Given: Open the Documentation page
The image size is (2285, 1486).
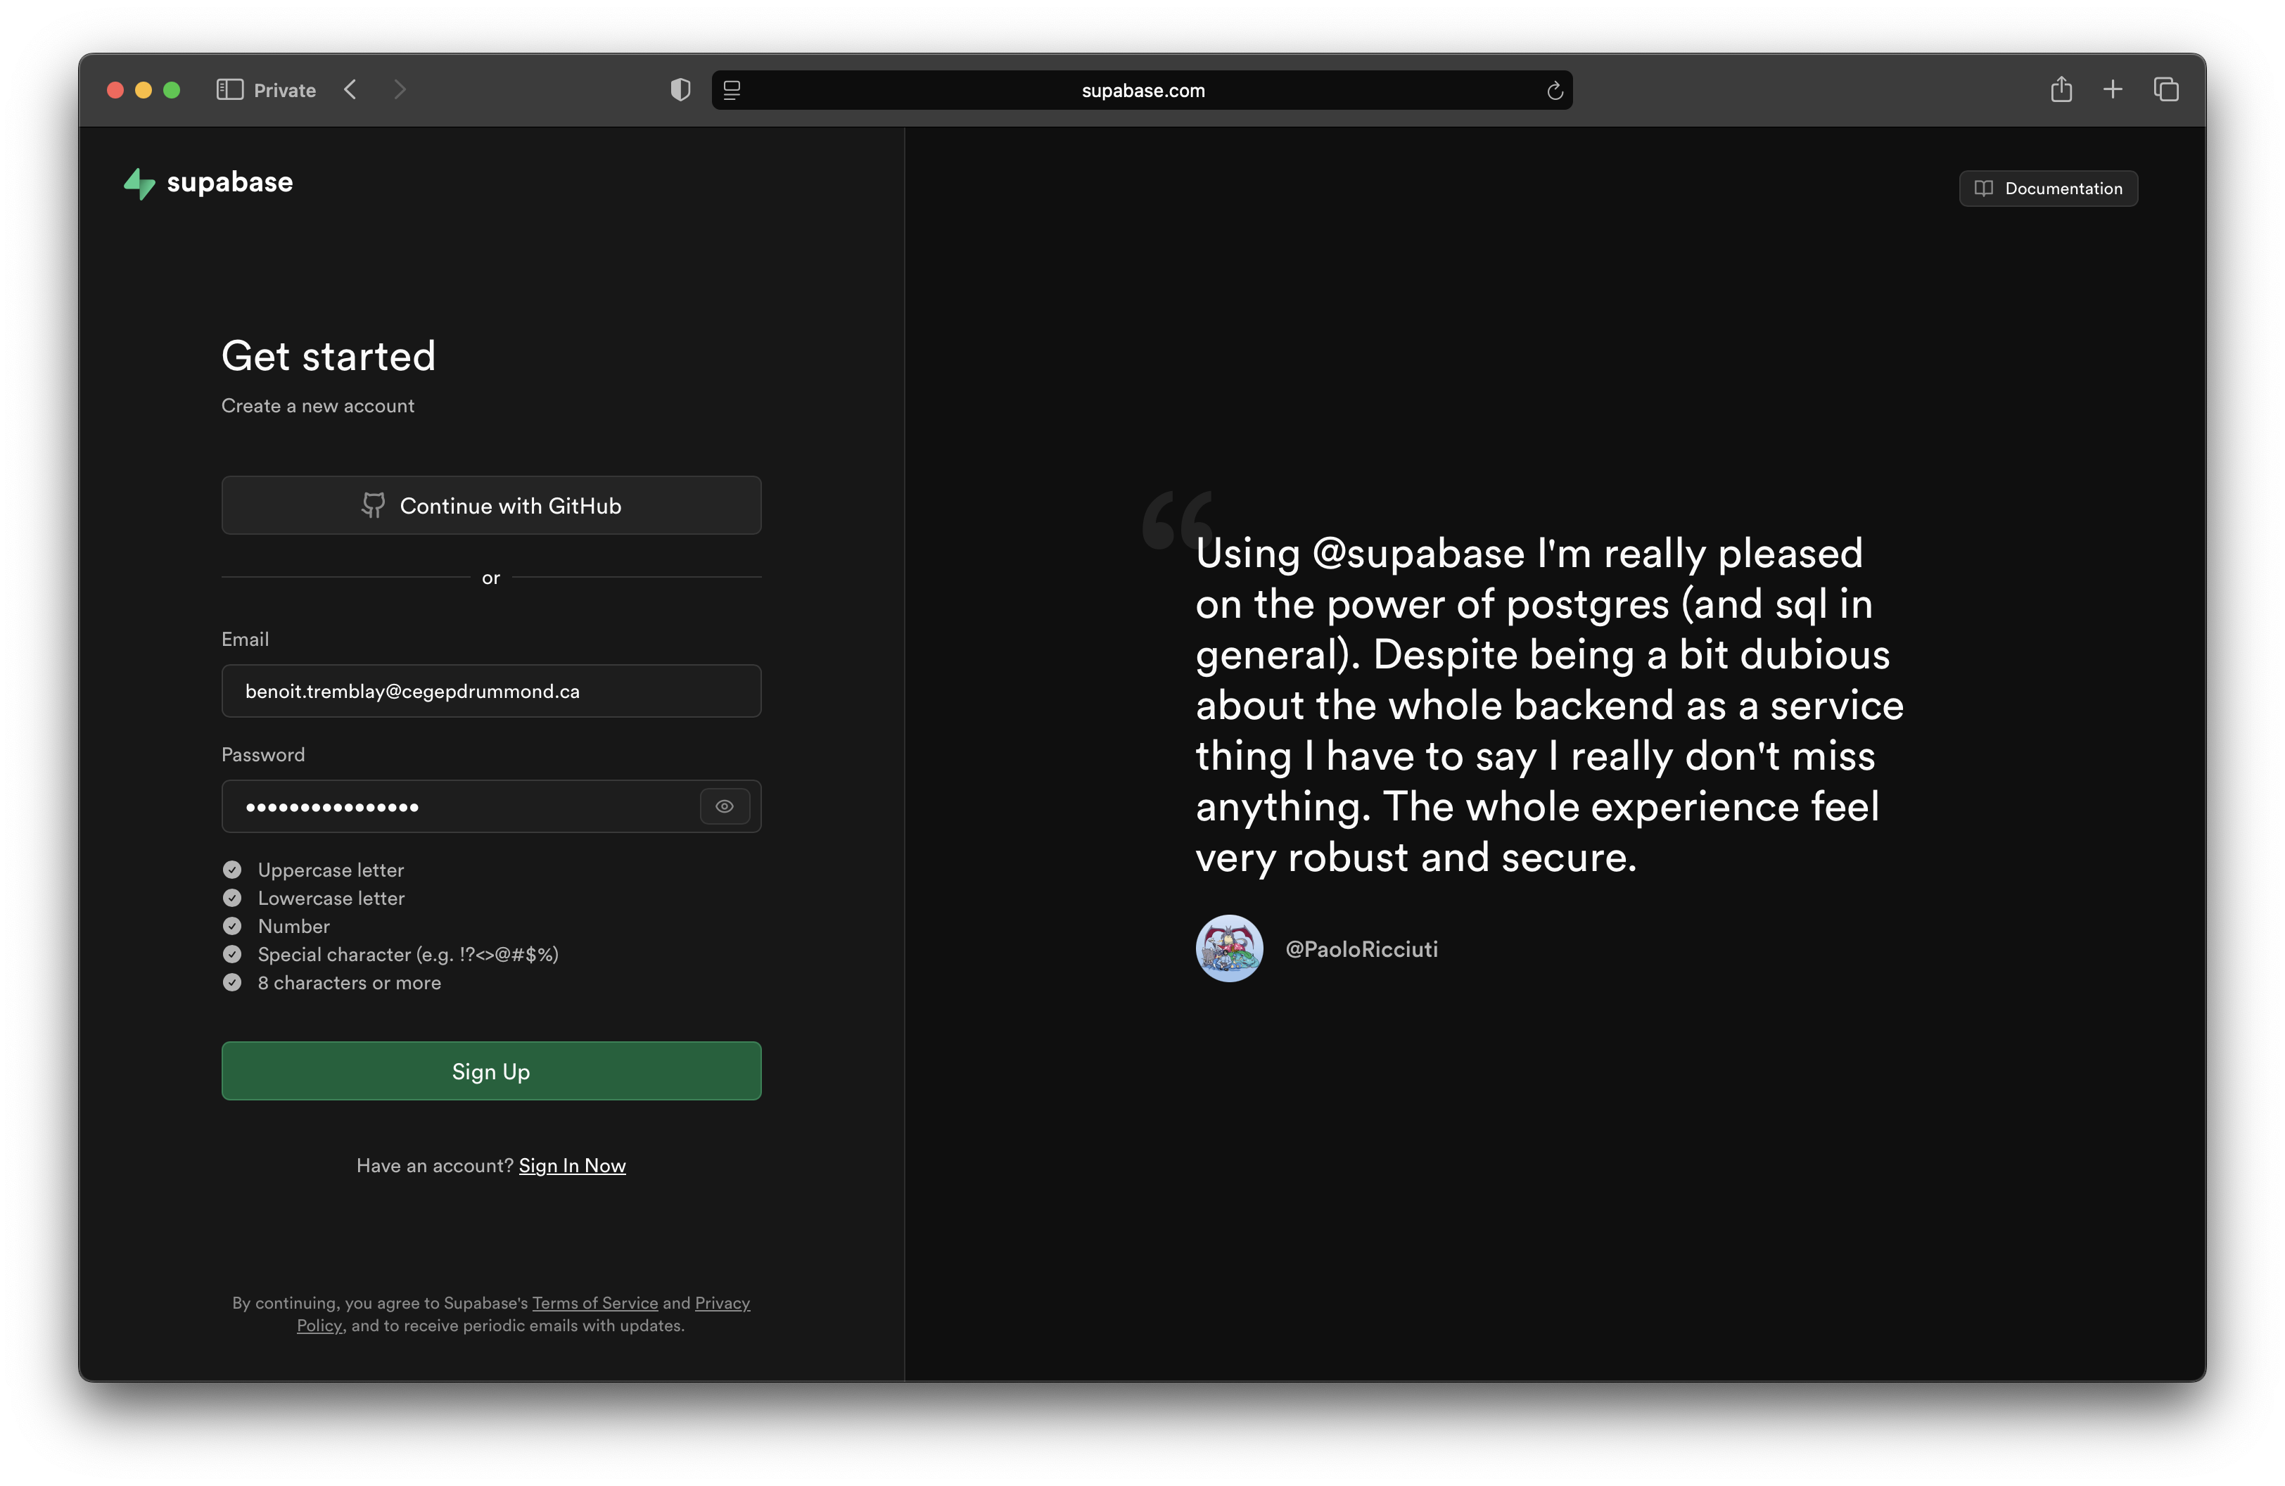Looking at the screenshot, I should (x=2048, y=188).
